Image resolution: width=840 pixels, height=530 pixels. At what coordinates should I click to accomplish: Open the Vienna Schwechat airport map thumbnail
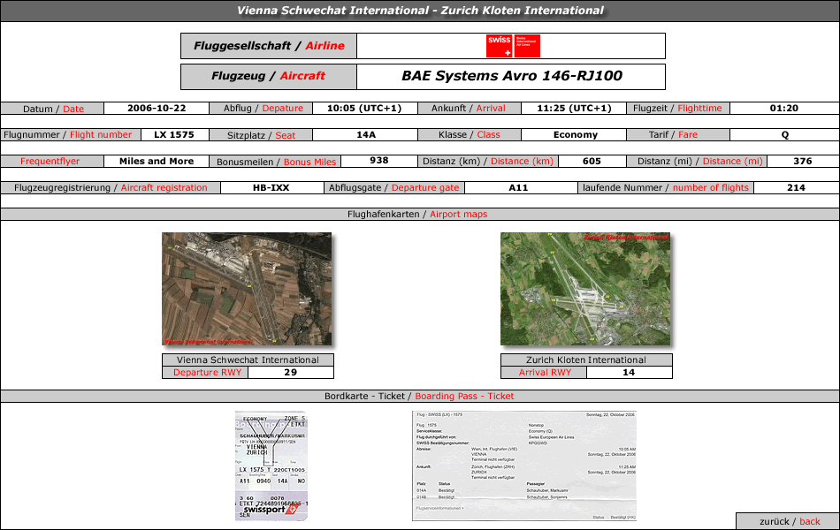pyautogui.click(x=247, y=289)
